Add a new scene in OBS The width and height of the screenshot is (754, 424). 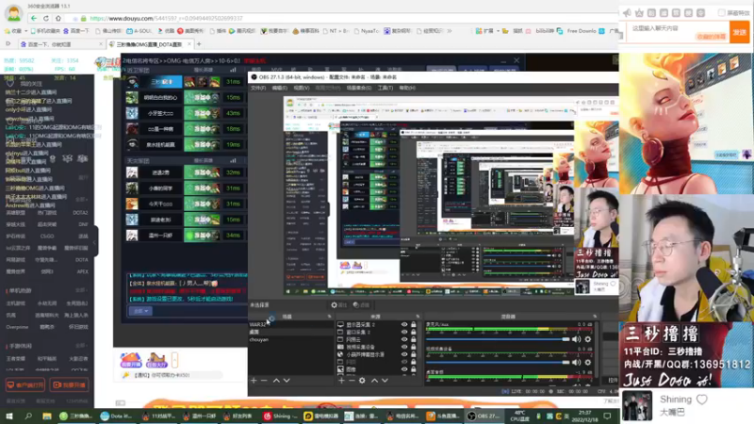click(x=254, y=381)
